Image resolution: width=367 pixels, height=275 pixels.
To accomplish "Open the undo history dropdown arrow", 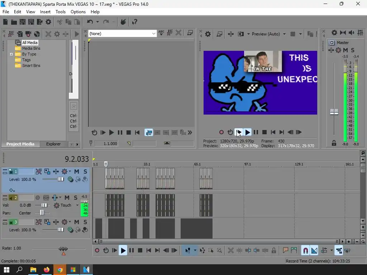I will tap(97, 22).
